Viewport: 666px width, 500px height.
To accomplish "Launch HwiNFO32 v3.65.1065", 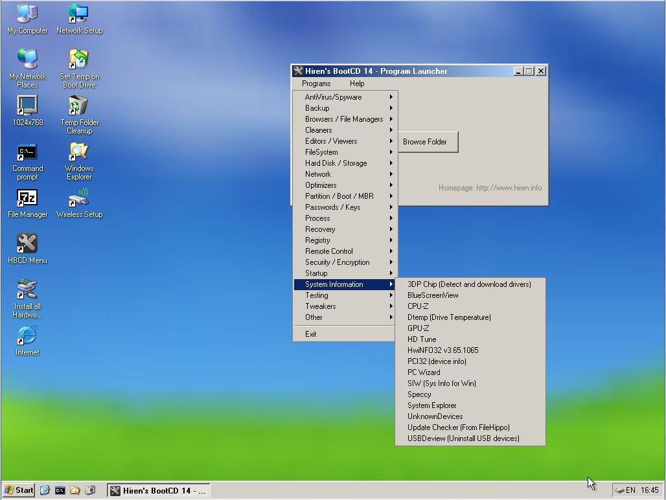I will (x=470, y=351).
